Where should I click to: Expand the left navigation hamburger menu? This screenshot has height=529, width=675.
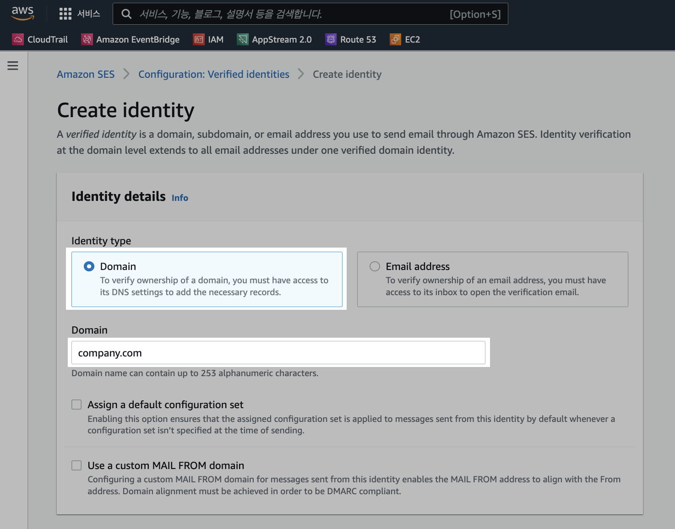13,65
